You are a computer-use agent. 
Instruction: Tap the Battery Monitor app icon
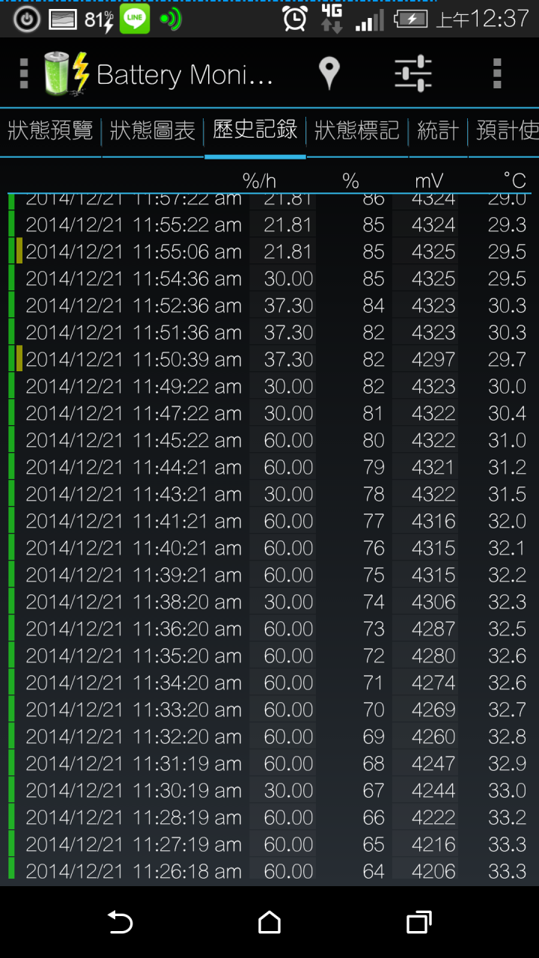pyautogui.click(x=66, y=73)
